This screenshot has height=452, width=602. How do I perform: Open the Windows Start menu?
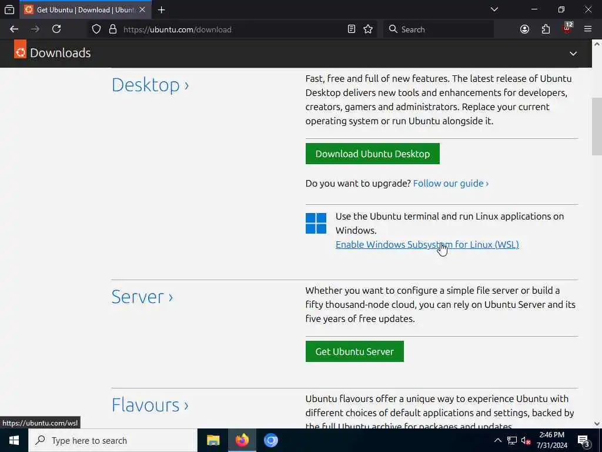click(x=14, y=440)
